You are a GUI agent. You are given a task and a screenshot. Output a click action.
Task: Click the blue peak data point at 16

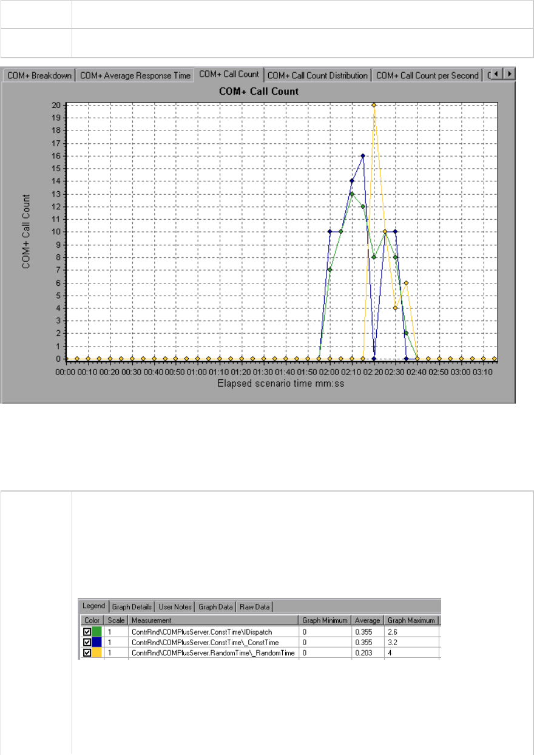363,156
